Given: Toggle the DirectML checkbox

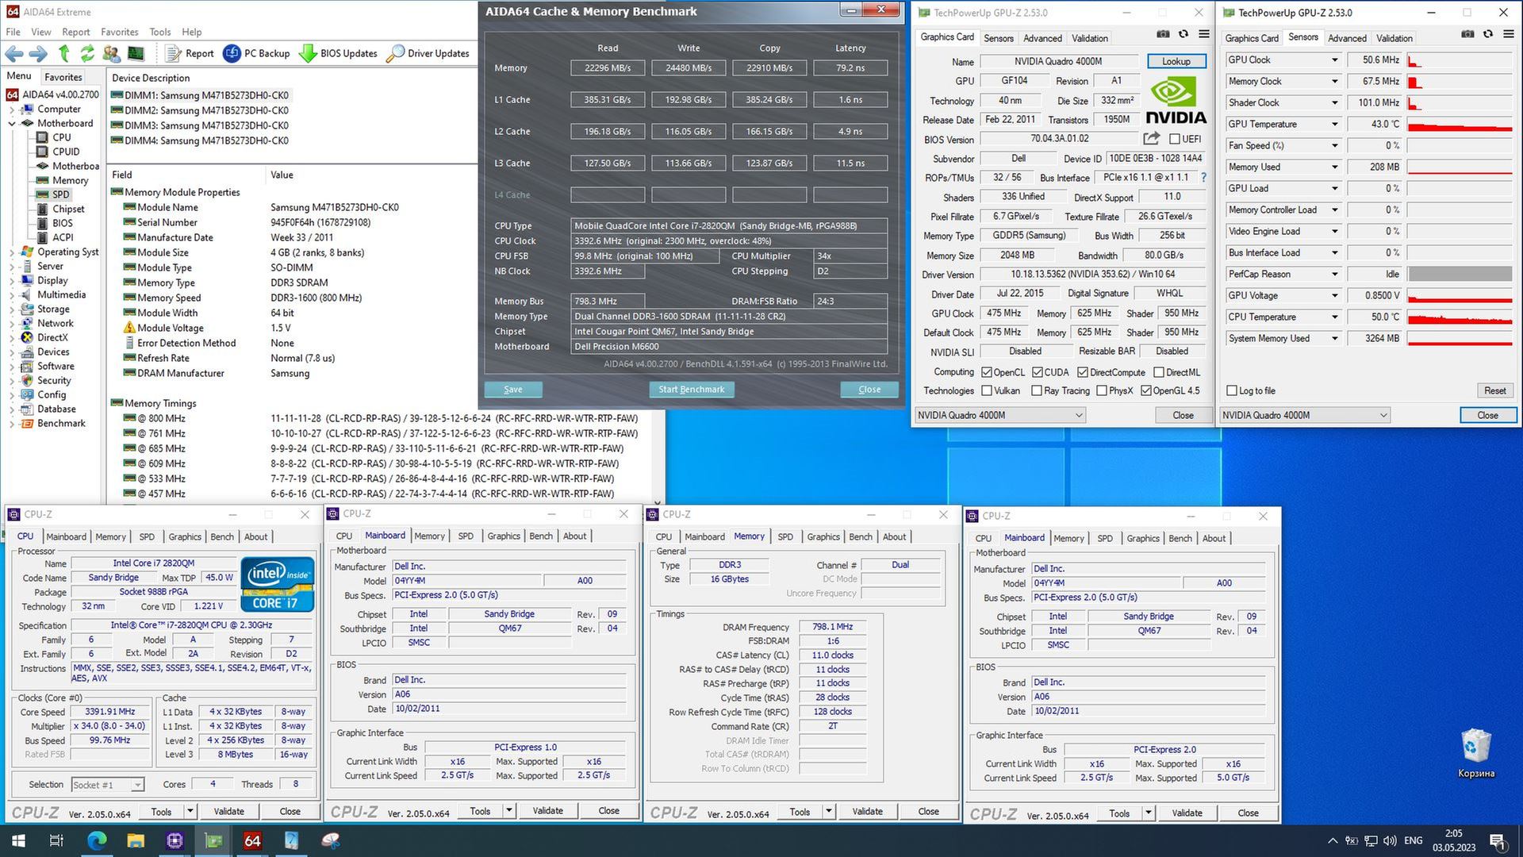Looking at the screenshot, I should (1159, 372).
